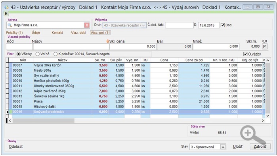Click the table's scroll down arrow
277x156 pixels.
coord(267,116)
